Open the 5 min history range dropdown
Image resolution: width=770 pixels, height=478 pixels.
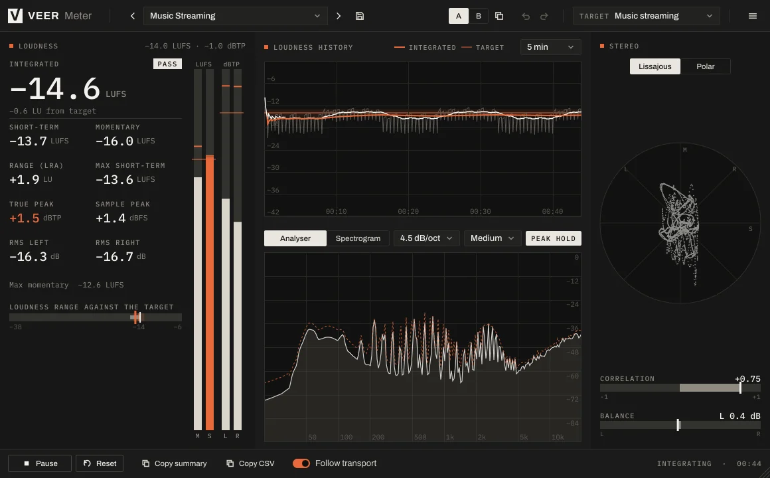tap(550, 46)
